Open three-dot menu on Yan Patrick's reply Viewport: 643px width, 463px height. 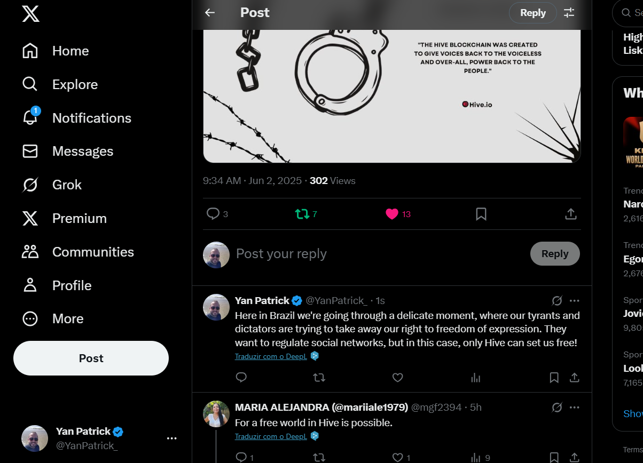click(x=575, y=301)
